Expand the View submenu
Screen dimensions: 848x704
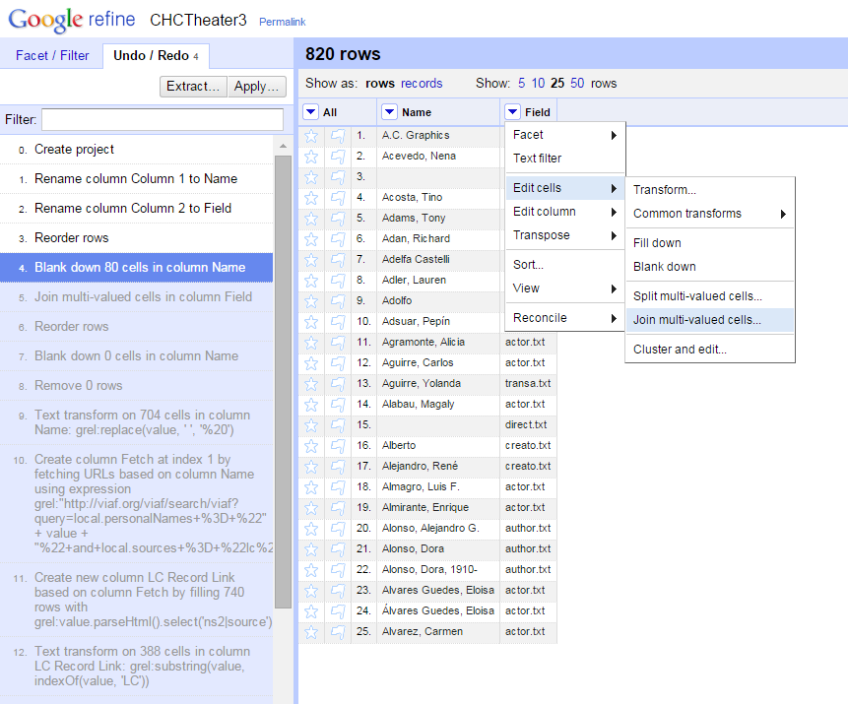point(565,288)
